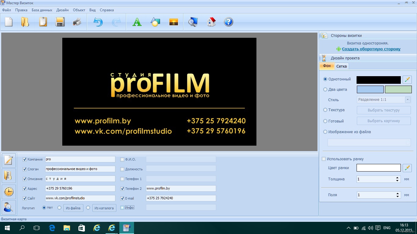The width and height of the screenshot is (417, 234).
Task: Open card file with folder icon
Action: point(25,22)
